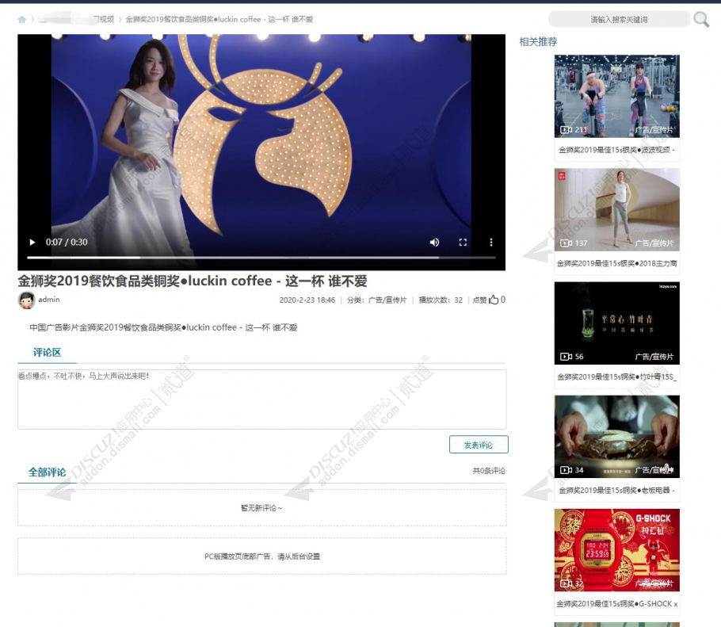721x627 pixels.
Task: Click the camera icon with 211 views
Action: [x=566, y=130]
